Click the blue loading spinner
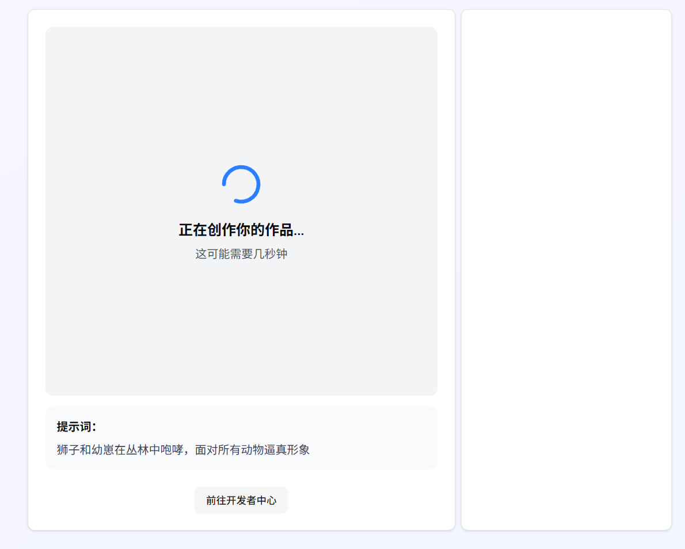 pyautogui.click(x=241, y=184)
